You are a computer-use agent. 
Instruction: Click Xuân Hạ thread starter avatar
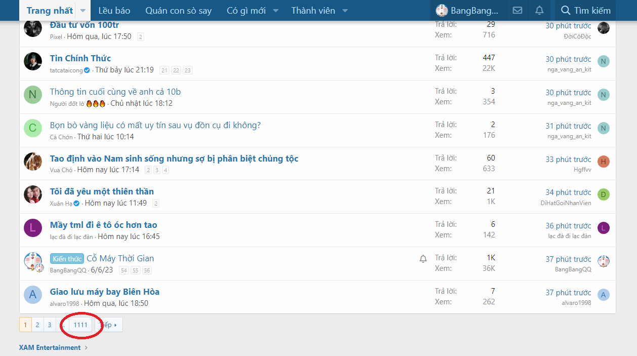33,194
